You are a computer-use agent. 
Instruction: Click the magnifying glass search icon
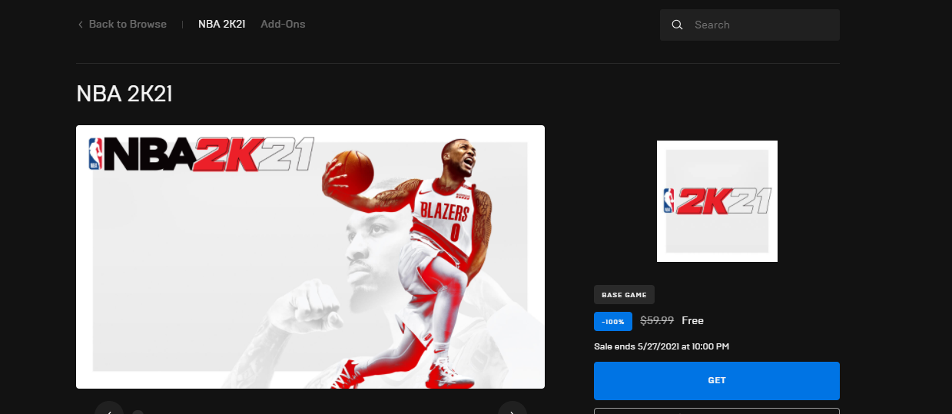click(677, 25)
